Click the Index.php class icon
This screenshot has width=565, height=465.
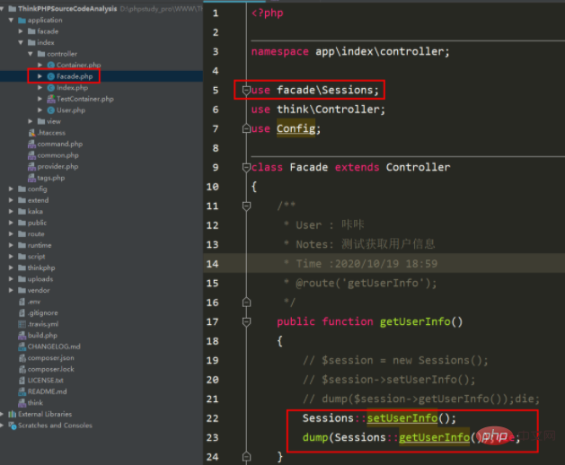pos(51,88)
